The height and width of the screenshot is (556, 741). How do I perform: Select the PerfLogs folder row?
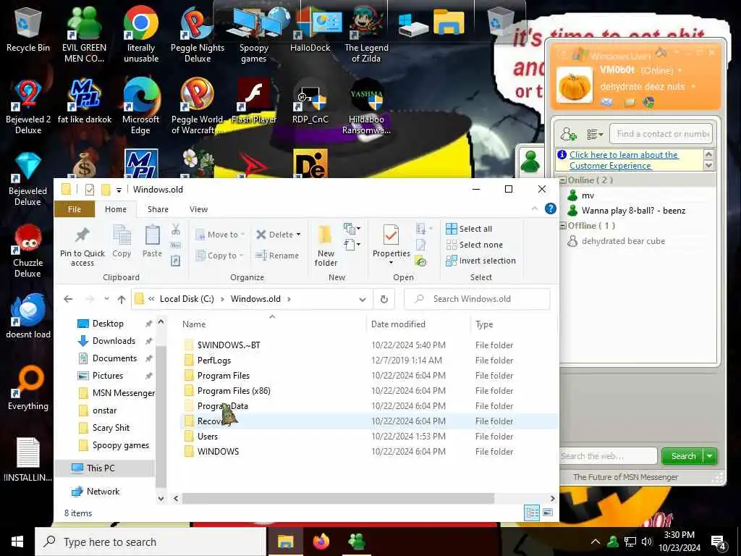click(x=368, y=361)
